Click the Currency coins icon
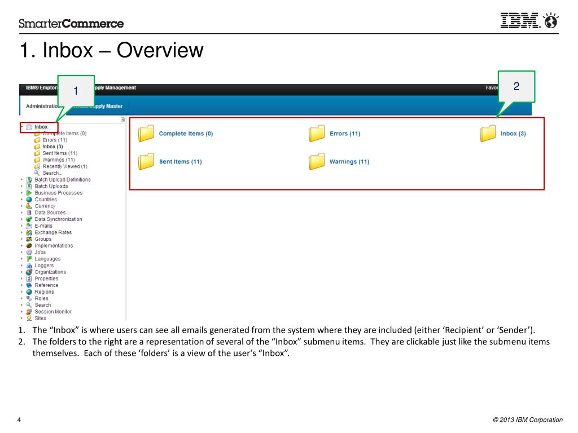The height and width of the screenshot is (433, 578). [x=29, y=206]
